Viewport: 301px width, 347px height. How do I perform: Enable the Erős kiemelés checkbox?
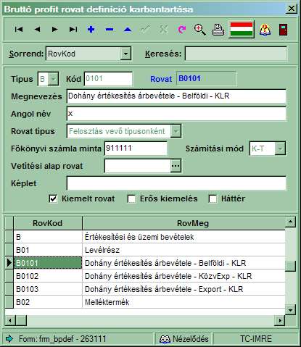point(131,198)
